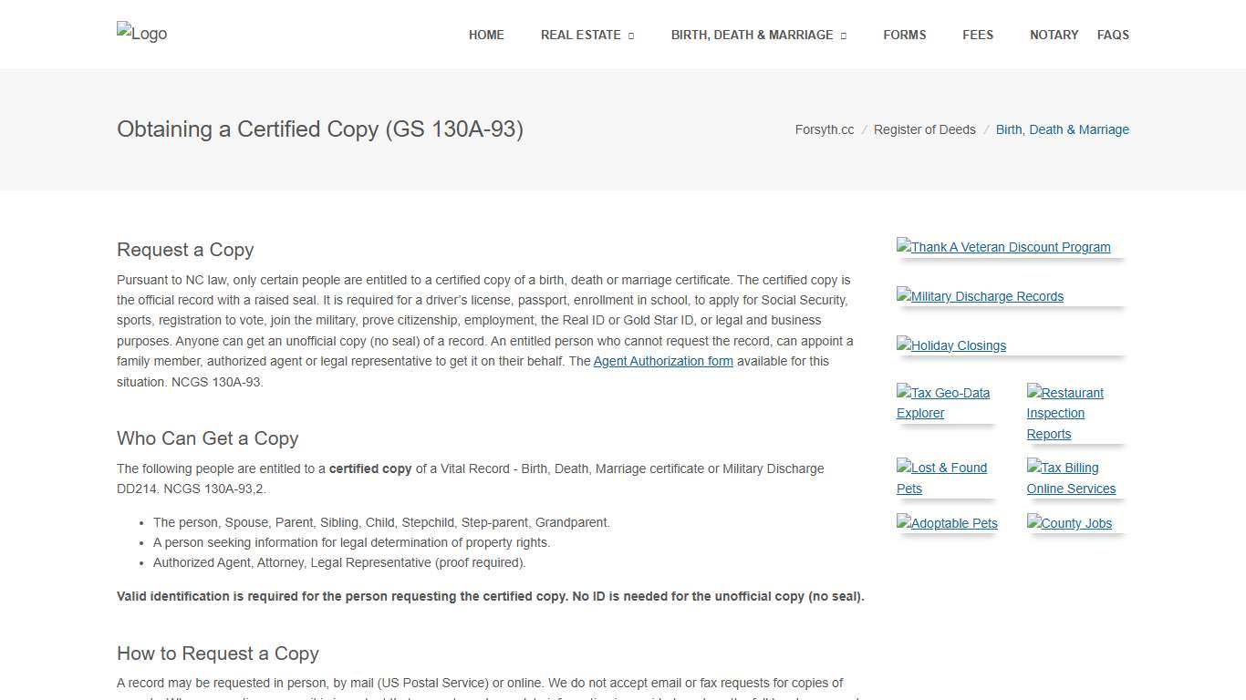This screenshot has width=1246, height=700.
Task: Open Restaurant Inspection Reports tile
Action: coord(1064,413)
